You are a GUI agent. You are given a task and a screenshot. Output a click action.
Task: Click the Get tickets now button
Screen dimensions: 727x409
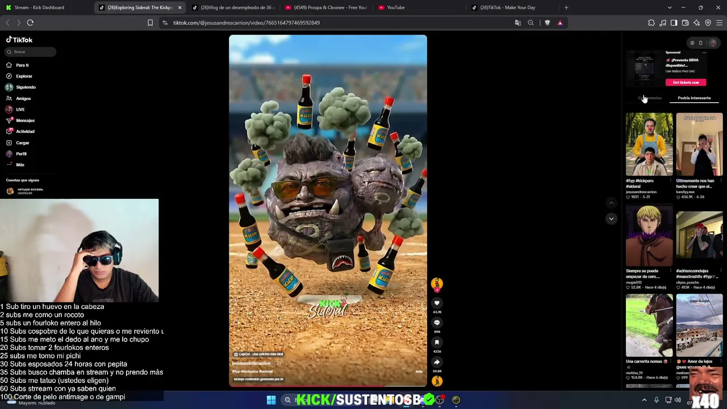(686, 82)
